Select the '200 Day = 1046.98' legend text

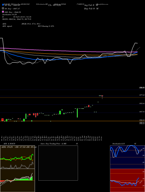click(x=13, y=12)
